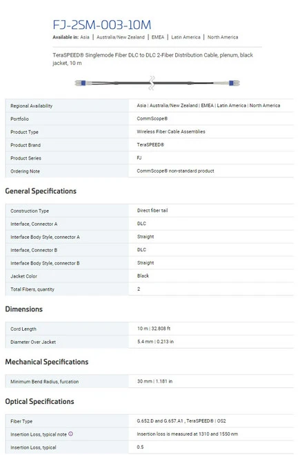The height and width of the screenshot is (455, 300).
Task: Click the Portfolio CommScope value
Action: coord(152,118)
